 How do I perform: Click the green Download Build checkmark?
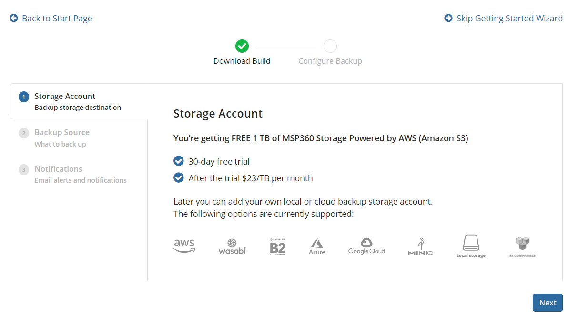point(242,46)
